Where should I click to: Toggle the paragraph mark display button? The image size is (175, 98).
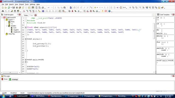click(140, 8)
